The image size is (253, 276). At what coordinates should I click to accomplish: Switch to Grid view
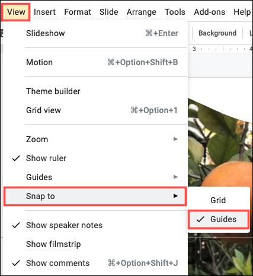[95, 110]
